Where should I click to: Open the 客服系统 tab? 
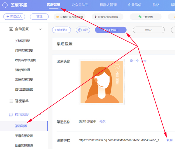click(54, 5)
